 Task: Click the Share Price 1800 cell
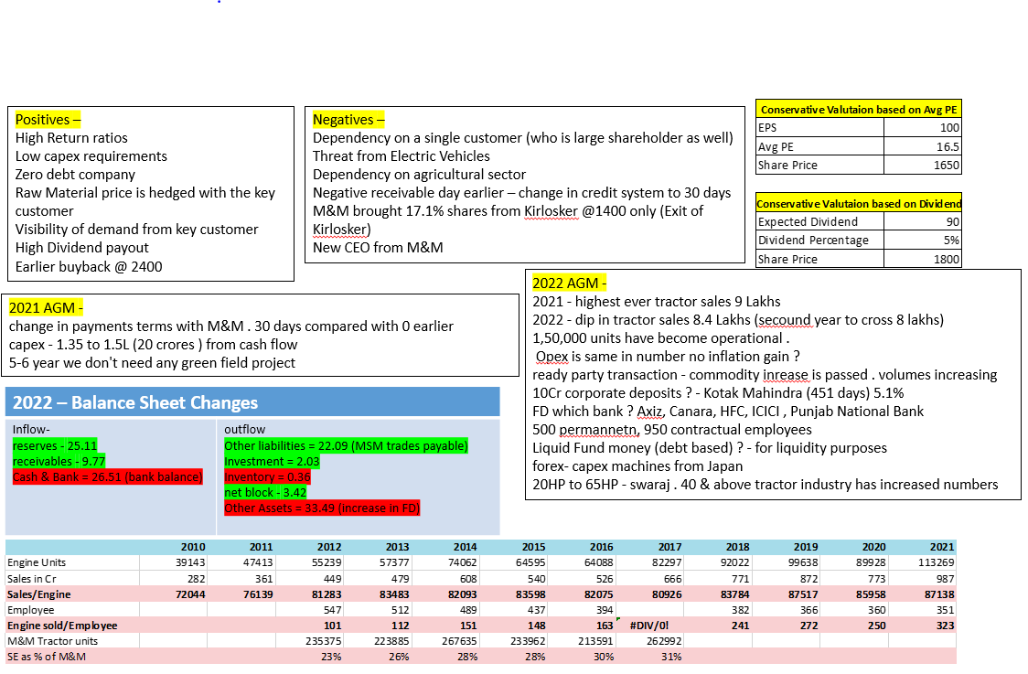[922, 259]
